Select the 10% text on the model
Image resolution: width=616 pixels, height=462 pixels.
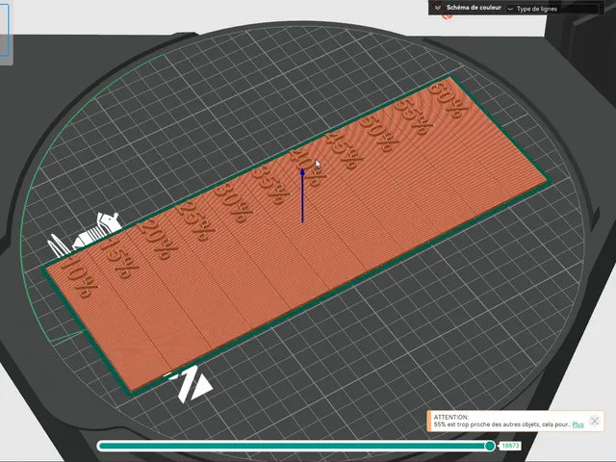tap(79, 277)
